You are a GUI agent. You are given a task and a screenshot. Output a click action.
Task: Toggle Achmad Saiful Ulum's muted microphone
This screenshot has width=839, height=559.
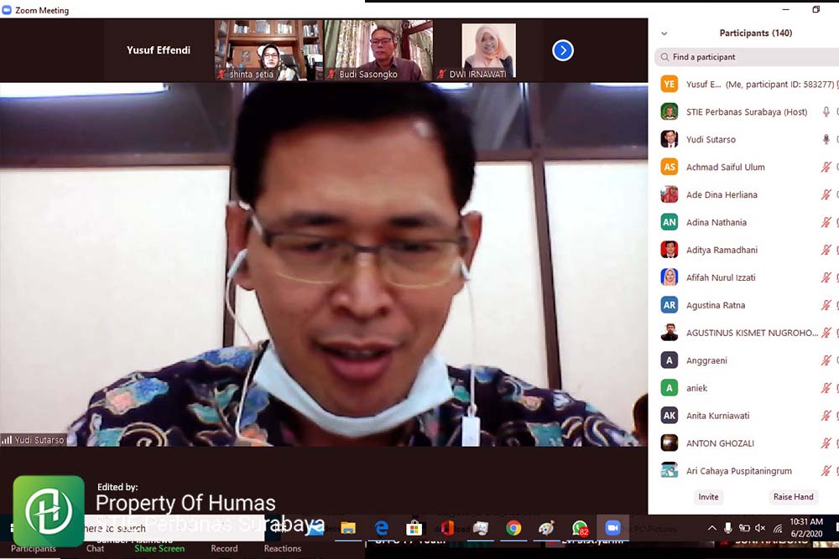[x=826, y=167]
